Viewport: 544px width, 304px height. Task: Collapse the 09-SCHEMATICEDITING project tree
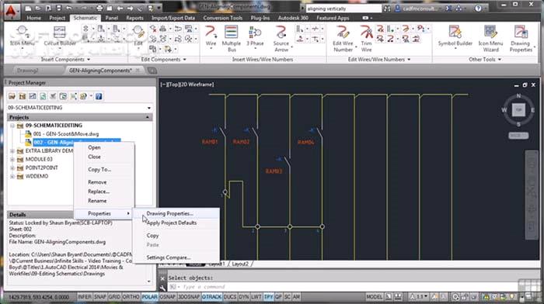coord(12,126)
